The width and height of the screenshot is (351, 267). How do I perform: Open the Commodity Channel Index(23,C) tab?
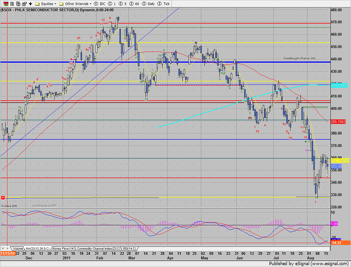[98, 248]
